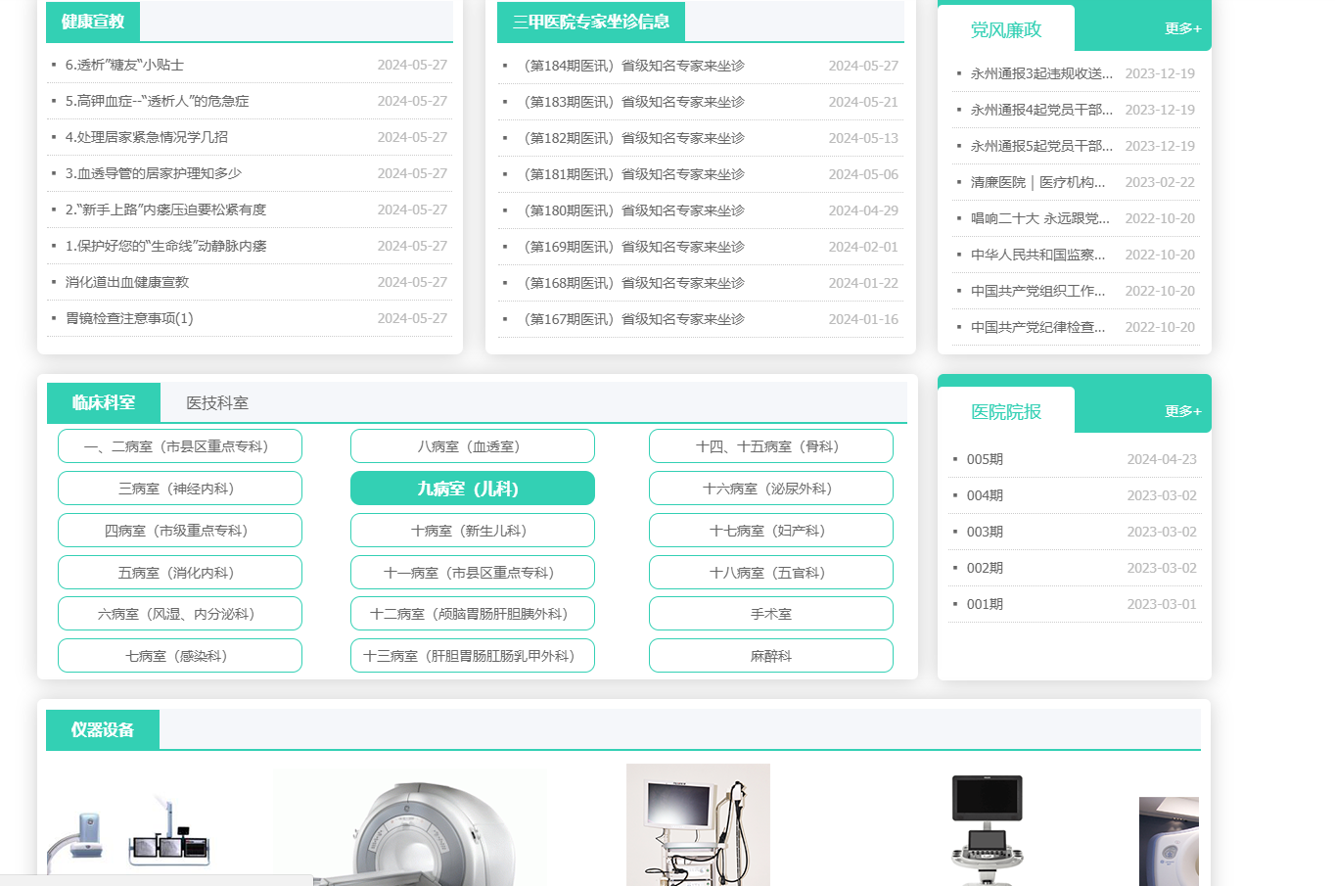Open 胃镜检查注意事项(1) article

pos(129,319)
